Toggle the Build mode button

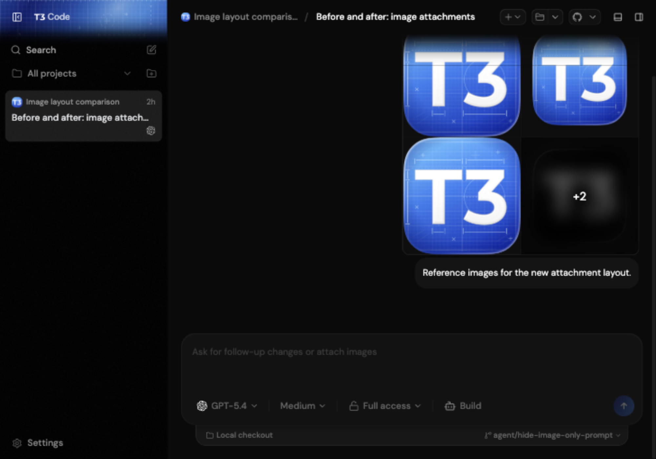[463, 406]
